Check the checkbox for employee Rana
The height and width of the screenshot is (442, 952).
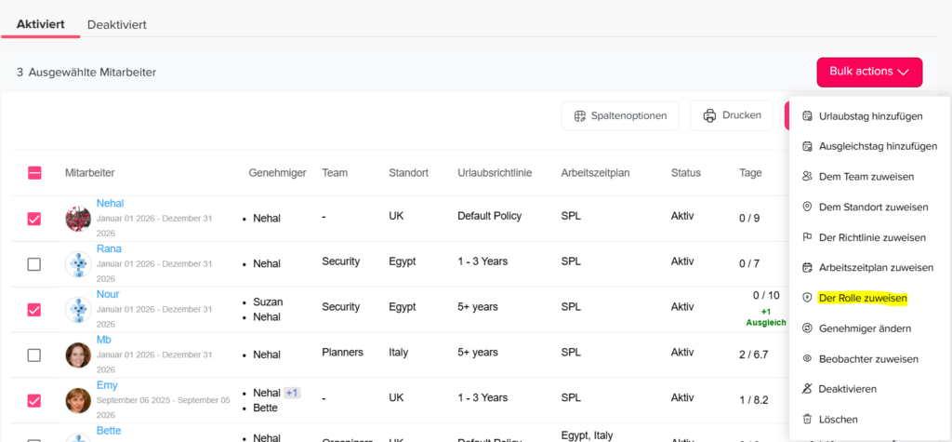point(34,264)
